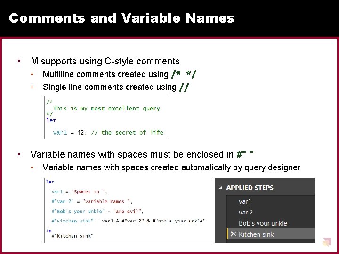Click the comment This is my most excellent query
The height and width of the screenshot is (254, 339).
point(106,108)
